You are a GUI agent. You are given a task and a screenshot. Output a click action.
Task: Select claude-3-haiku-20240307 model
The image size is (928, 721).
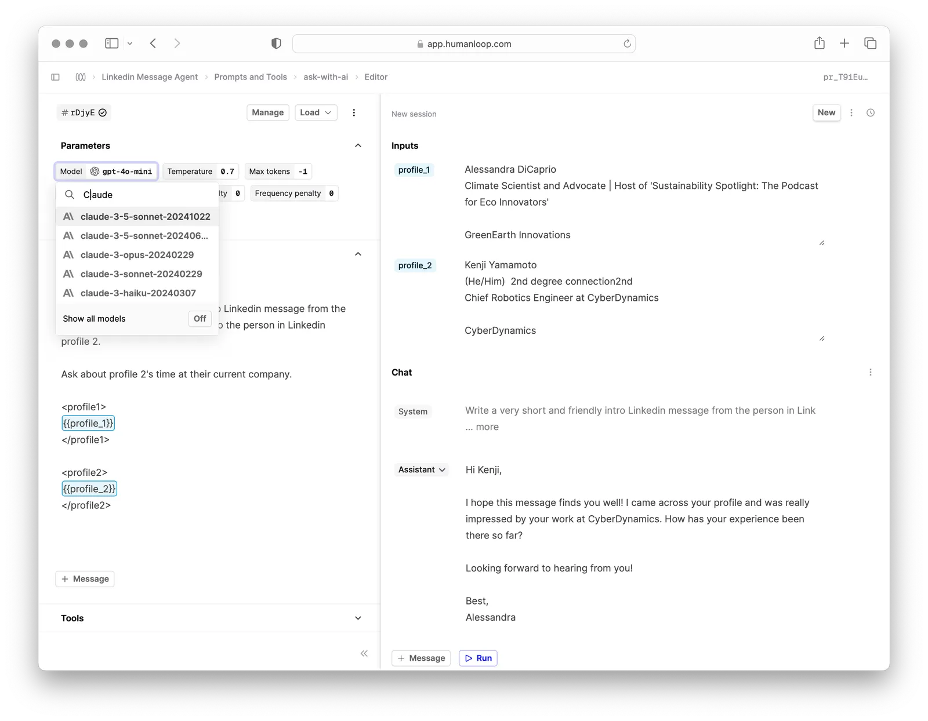click(137, 293)
